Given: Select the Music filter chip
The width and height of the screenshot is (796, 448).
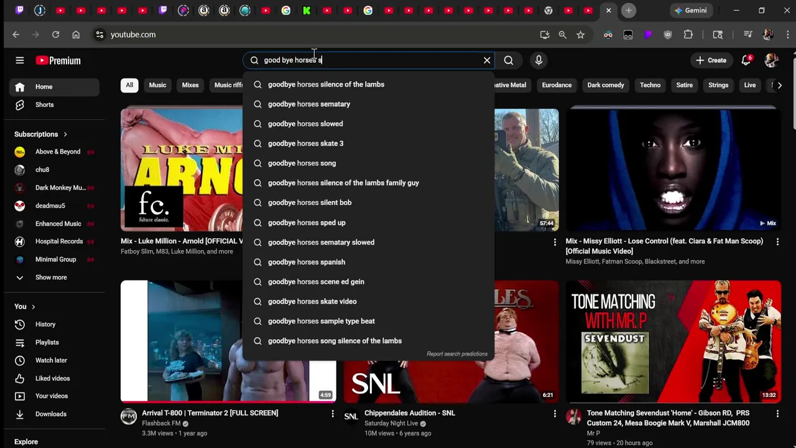Looking at the screenshot, I should click(157, 85).
